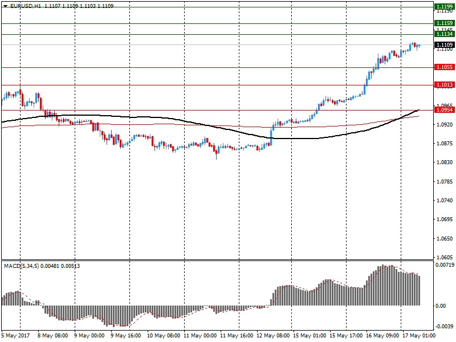Select the 1.1134 green price level label
This screenshot has height=342, width=456.
(445, 34)
